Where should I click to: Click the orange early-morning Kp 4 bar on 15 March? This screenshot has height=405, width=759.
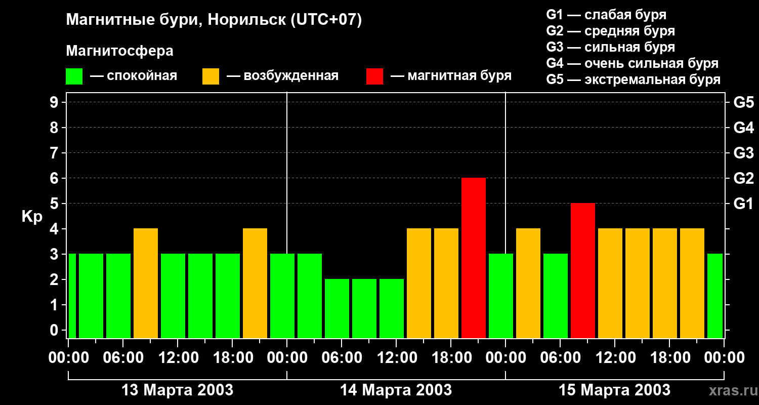coord(528,283)
